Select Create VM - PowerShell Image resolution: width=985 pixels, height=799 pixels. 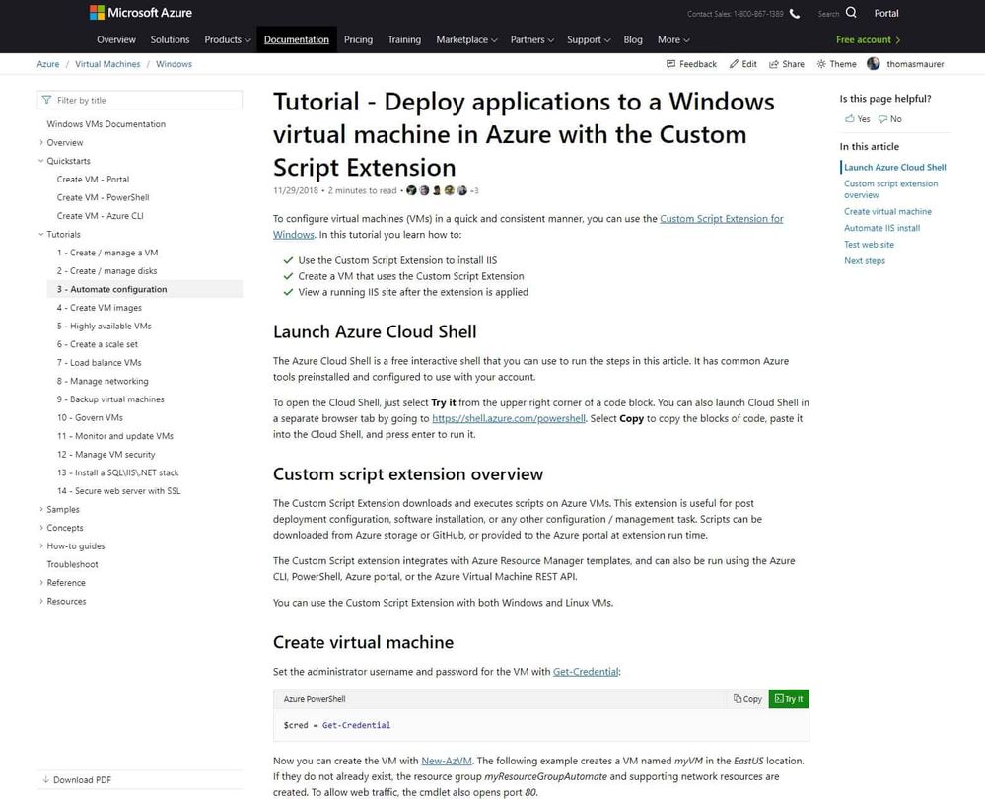pos(103,196)
